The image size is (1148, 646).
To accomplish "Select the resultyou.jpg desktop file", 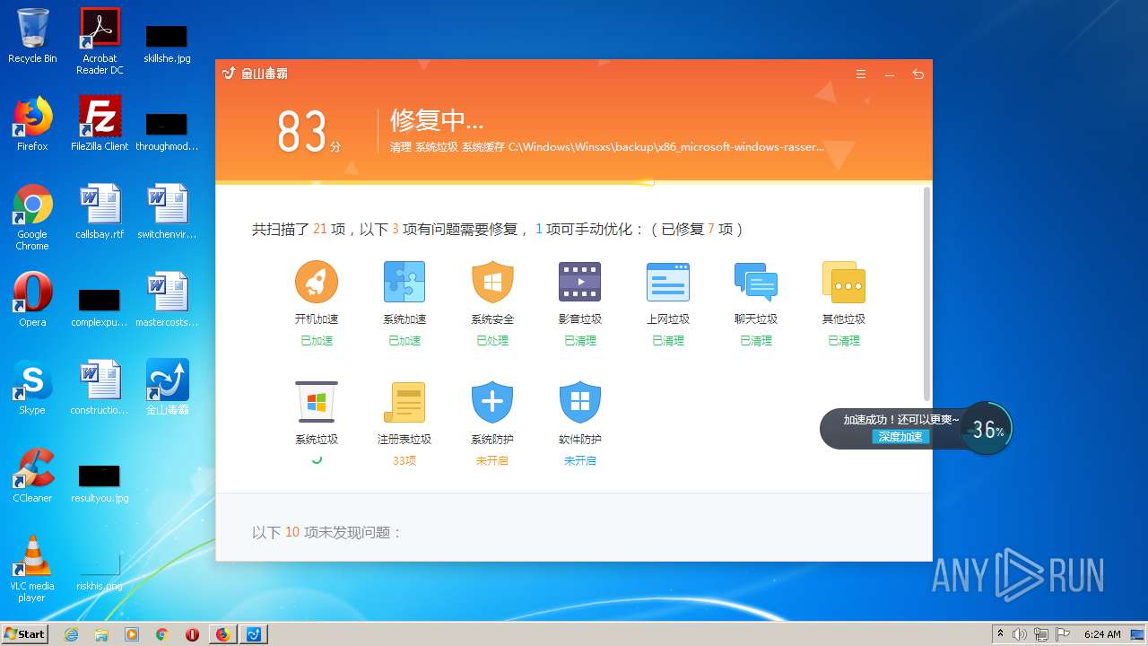I will click(x=100, y=482).
